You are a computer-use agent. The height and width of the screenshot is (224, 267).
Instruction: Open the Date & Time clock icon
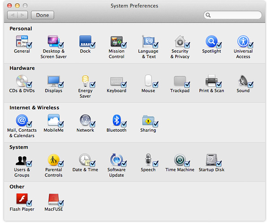85,160
